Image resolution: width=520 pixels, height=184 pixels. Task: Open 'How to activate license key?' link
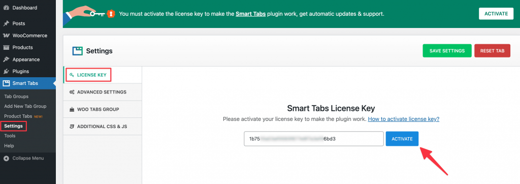point(404,119)
